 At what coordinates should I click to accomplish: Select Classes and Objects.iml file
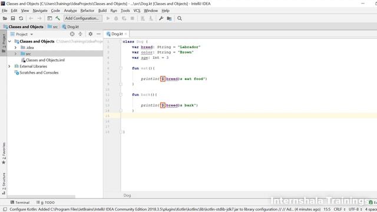point(43,60)
